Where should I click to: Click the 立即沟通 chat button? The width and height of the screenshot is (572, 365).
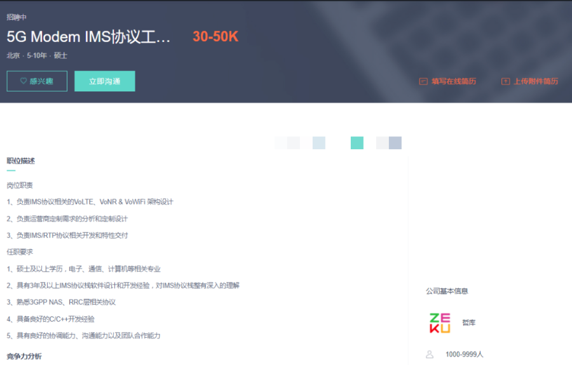[105, 81]
